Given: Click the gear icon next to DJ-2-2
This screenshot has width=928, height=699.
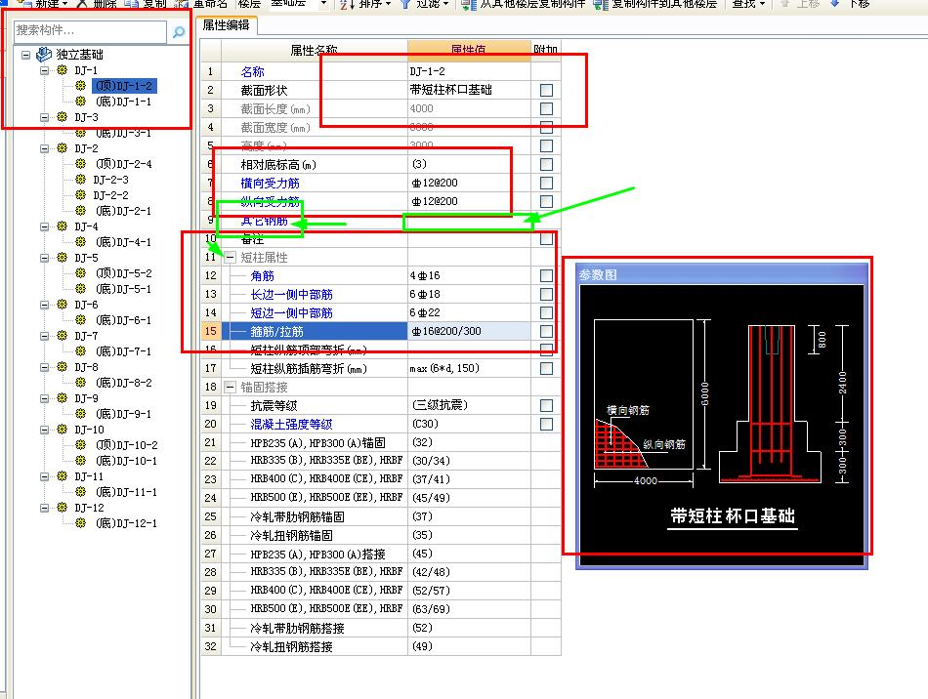Looking at the screenshot, I should (80, 195).
